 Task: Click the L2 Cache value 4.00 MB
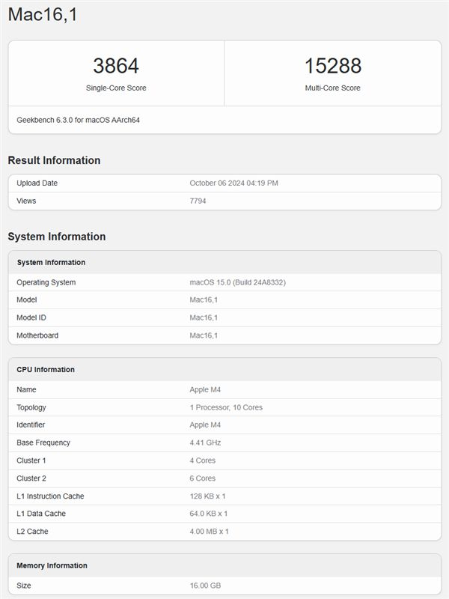pyautogui.click(x=209, y=532)
